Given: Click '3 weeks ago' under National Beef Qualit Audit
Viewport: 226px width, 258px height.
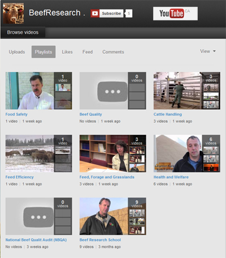Looking at the screenshot, I should [x=37, y=247].
